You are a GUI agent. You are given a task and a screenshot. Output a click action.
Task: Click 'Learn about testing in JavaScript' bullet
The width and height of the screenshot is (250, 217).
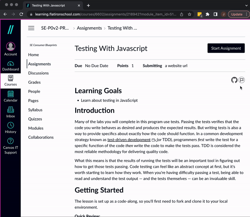[x=109, y=100]
